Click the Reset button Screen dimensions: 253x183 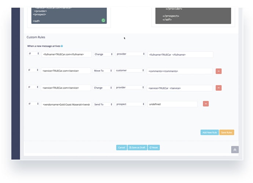pyautogui.click(x=154, y=147)
